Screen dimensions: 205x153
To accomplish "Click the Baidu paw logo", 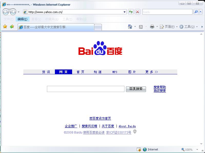I will [100, 48].
